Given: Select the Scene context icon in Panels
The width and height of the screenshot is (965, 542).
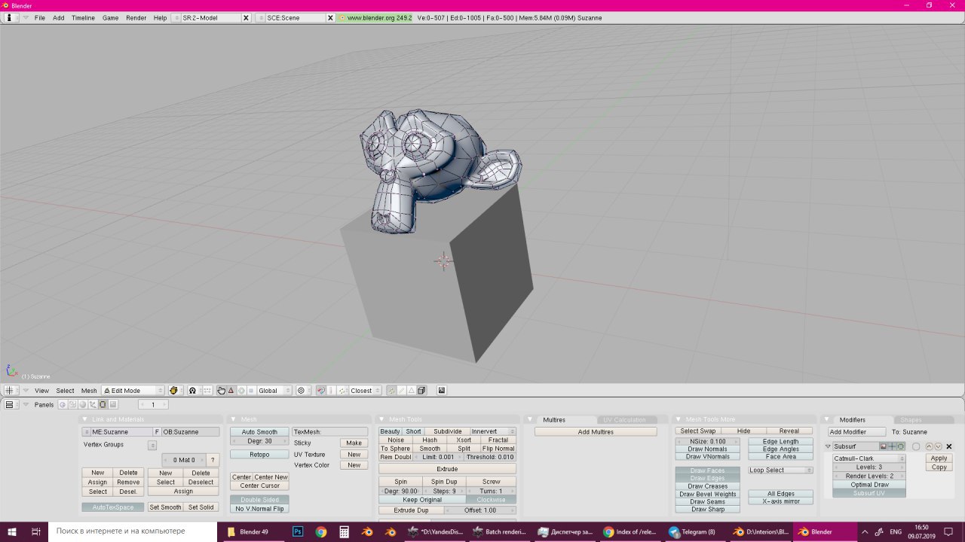Looking at the screenshot, I should pyautogui.click(x=112, y=404).
